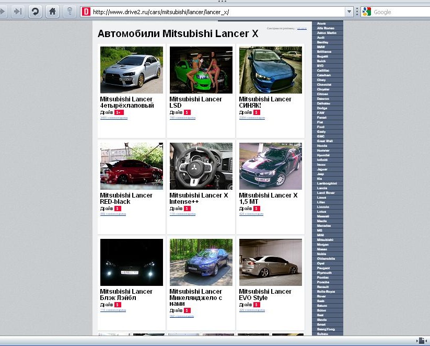Viewport: 430px width, 346px height.
Task: Open the Mitsubishi Lancer X 1,5 MT title
Action: click(x=268, y=199)
